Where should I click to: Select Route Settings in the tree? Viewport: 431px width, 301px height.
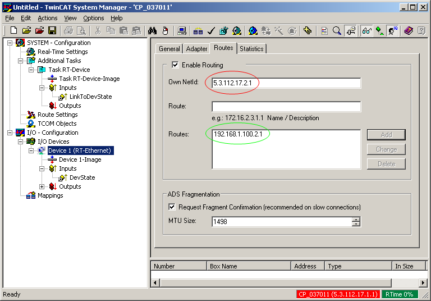[57, 115]
